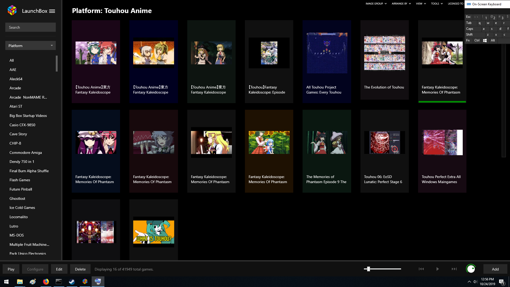Click the platform list scrollbar
Screen dimensions: 510x287
[x=57, y=64]
